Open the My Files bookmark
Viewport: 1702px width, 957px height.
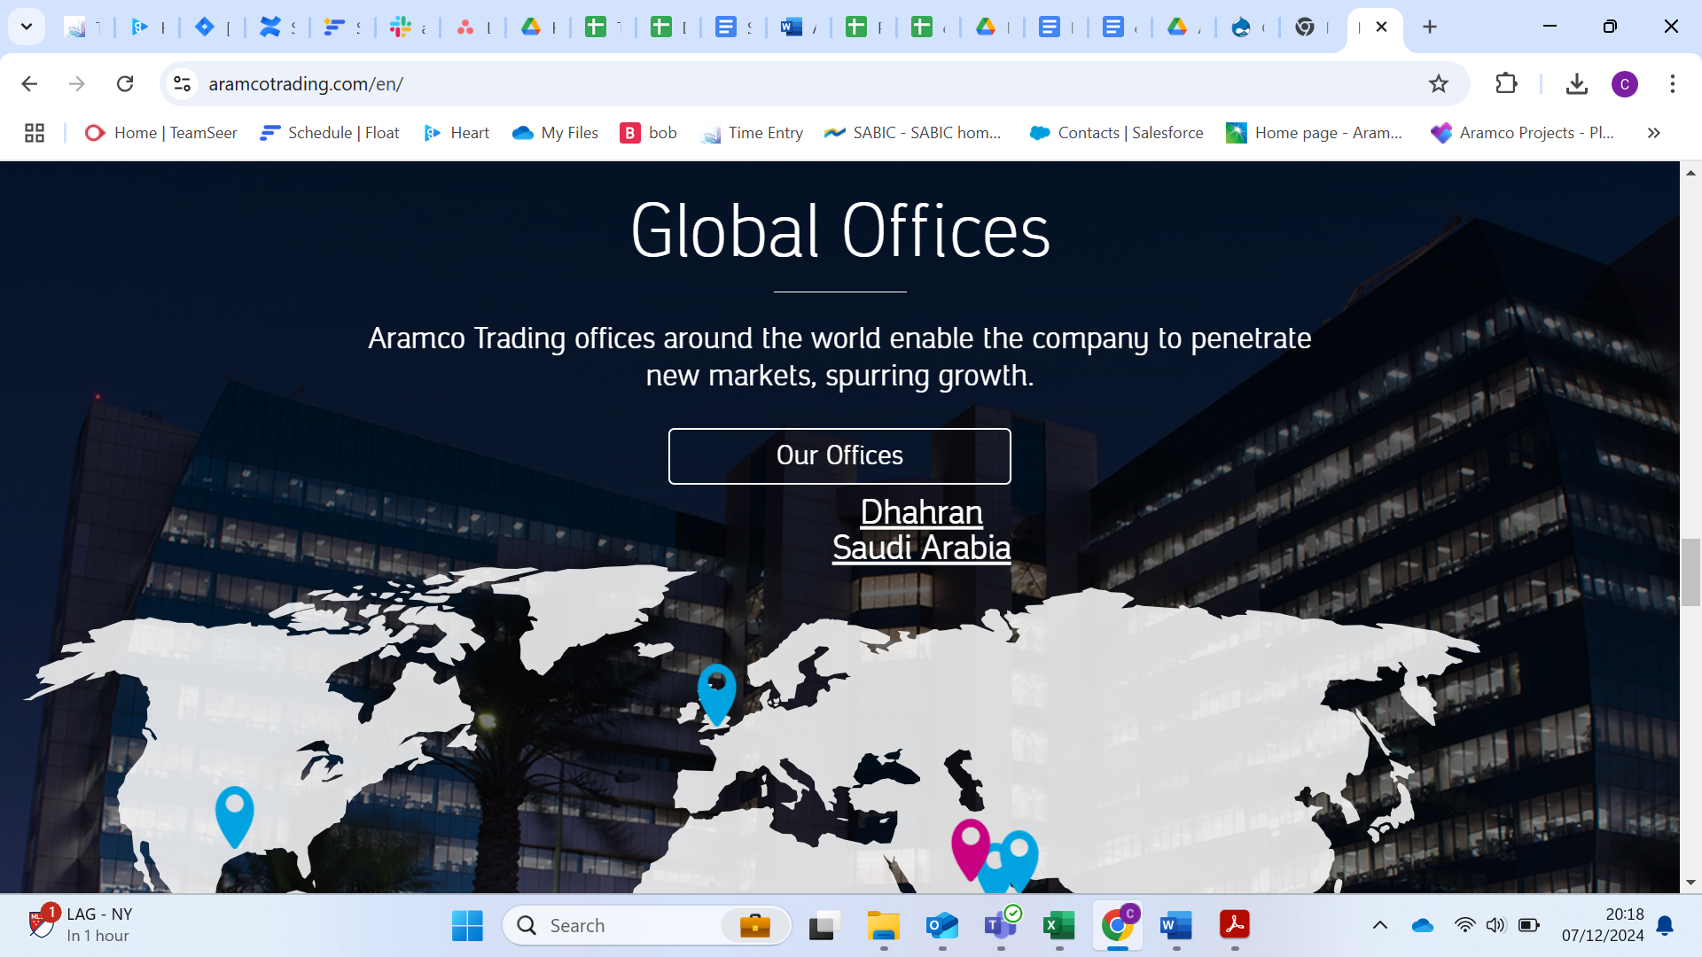(x=556, y=133)
